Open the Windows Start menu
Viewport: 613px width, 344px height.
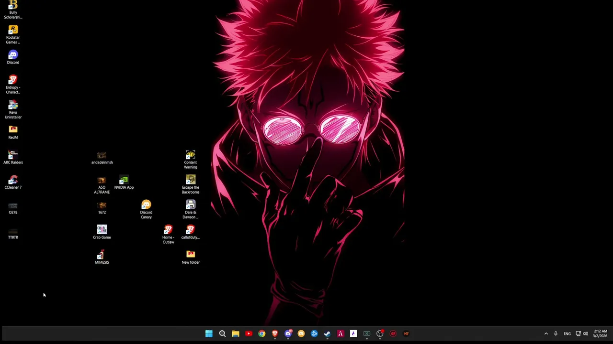coord(209,333)
